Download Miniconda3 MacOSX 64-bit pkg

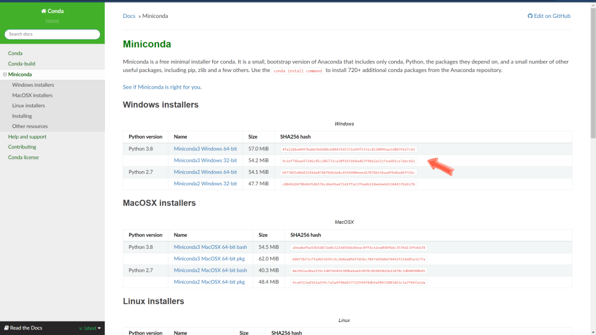pyautogui.click(x=209, y=259)
